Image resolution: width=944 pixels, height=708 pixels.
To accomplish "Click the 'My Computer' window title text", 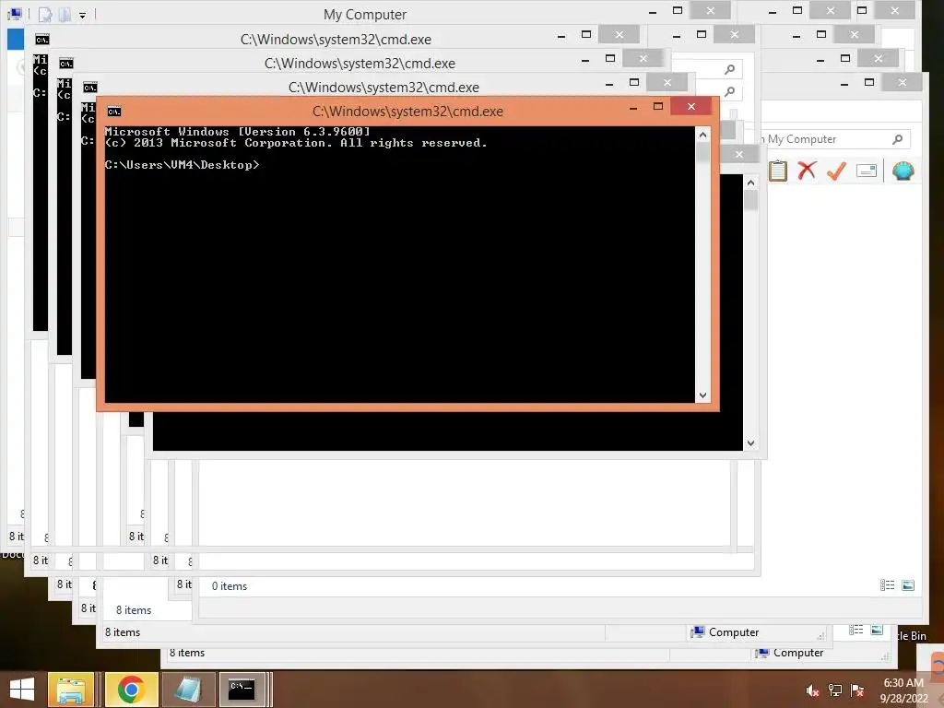I will click(x=365, y=15).
